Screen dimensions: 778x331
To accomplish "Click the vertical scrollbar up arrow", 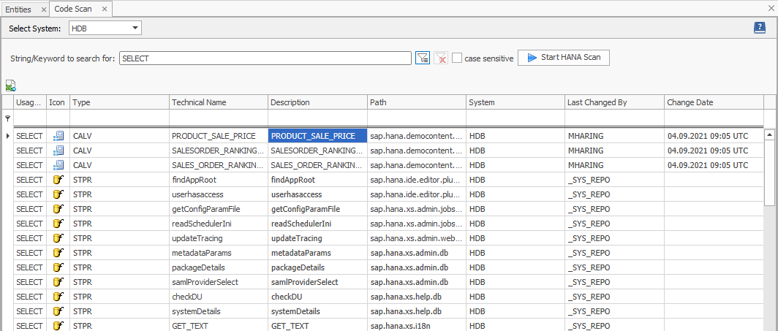I will click(x=770, y=135).
